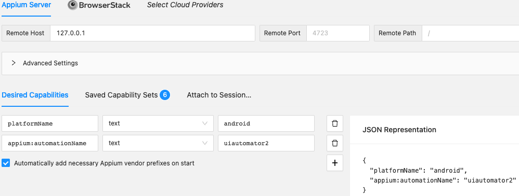Screen dimensions: 519x196
Task: Open type dropdown for platformName row
Action: [x=158, y=123]
